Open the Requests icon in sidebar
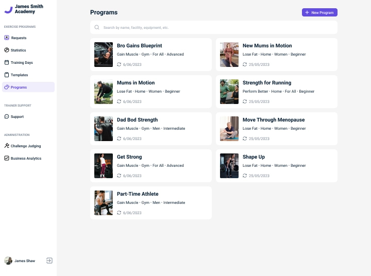This screenshot has height=276, width=371. [x=7, y=38]
